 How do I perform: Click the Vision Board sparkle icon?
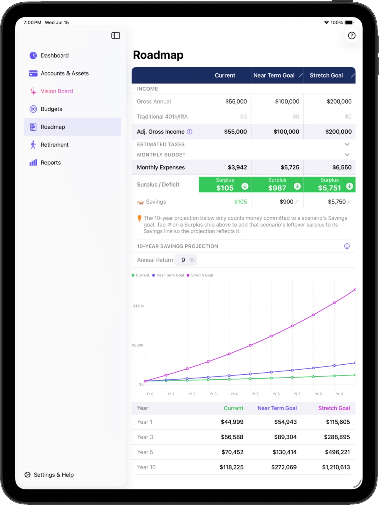click(x=33, y=91)
